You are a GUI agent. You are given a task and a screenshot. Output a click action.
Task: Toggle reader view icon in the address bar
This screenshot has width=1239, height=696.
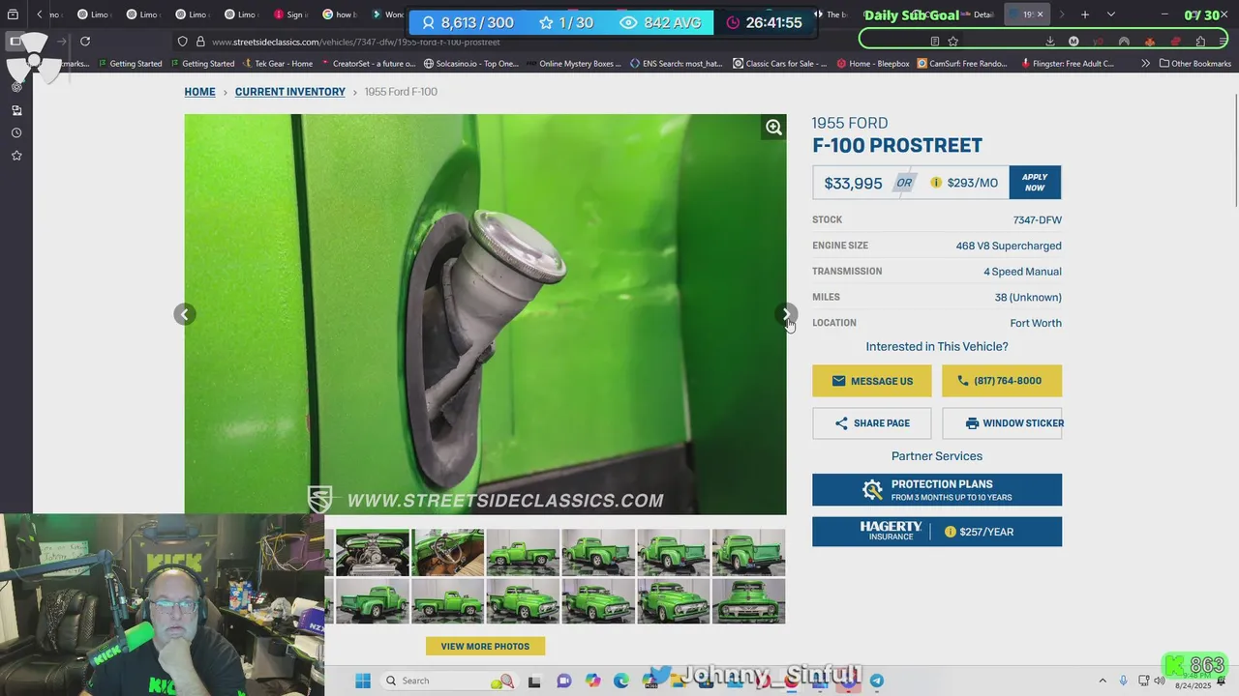(934, 42)
